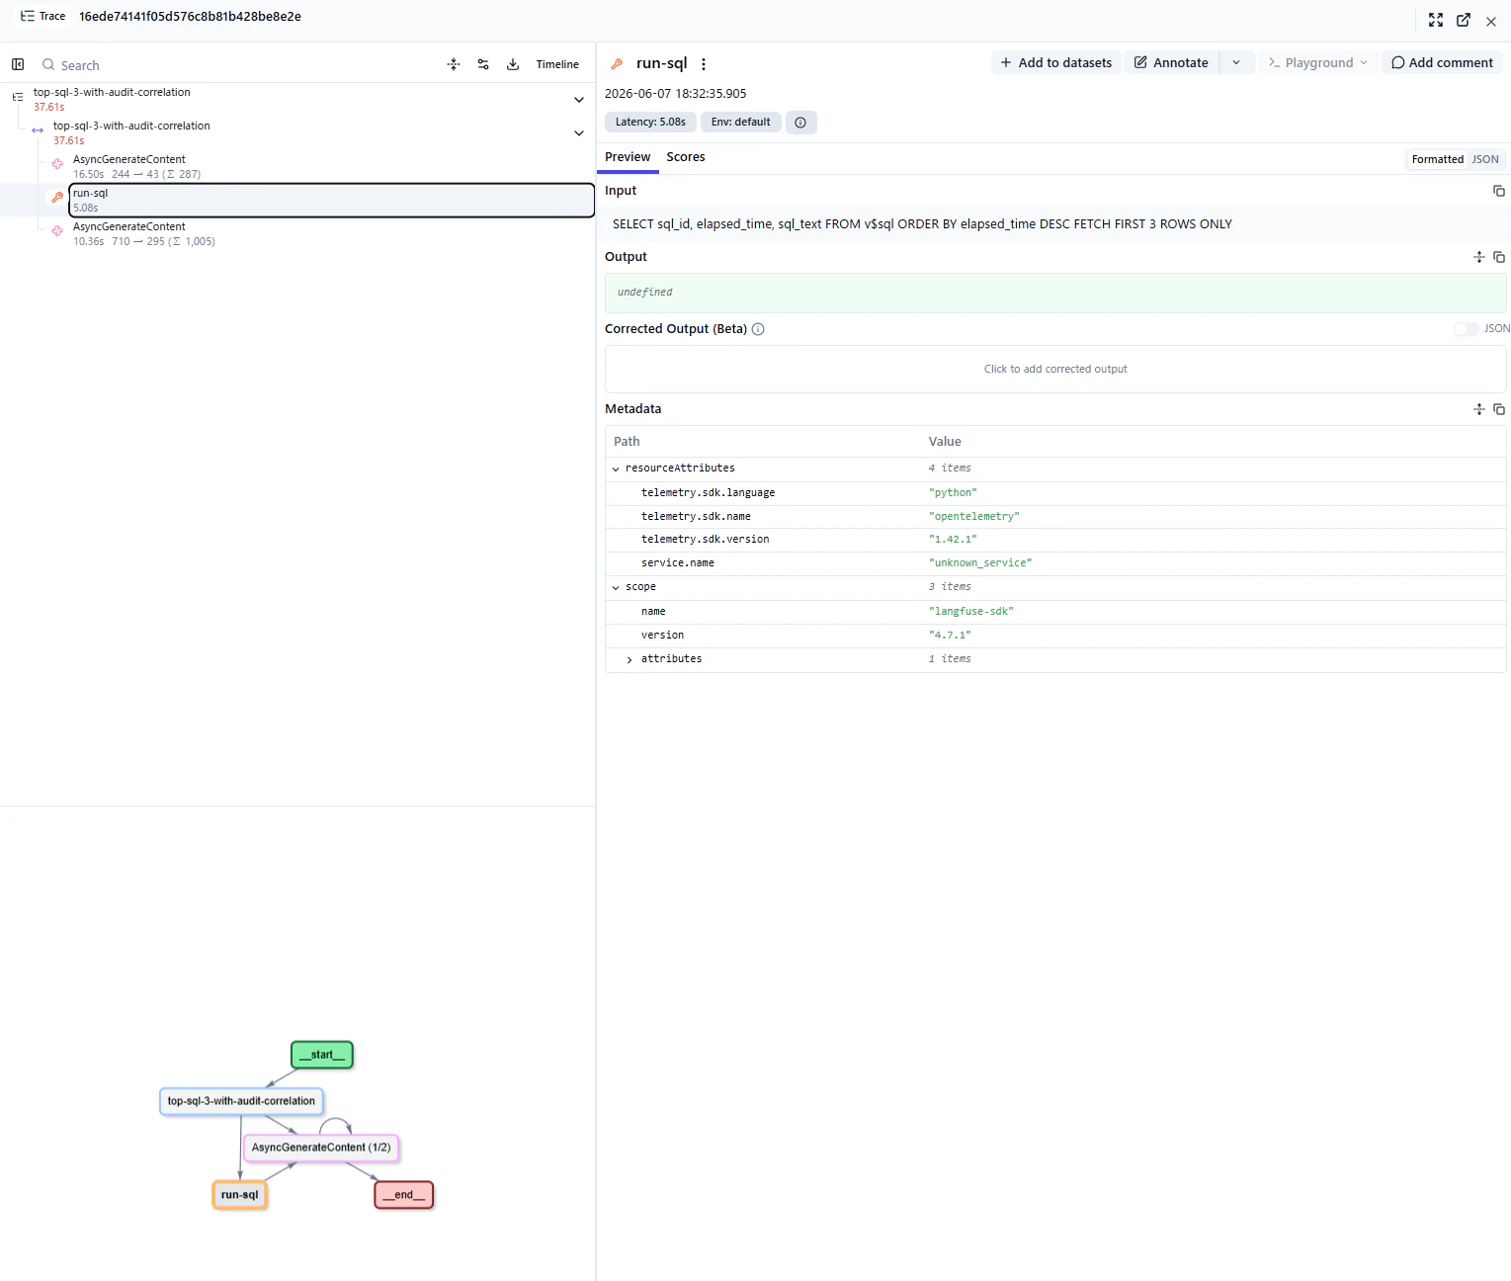Screen dimensions: 1511x1281
Task: Click the trace ID text in the header
Action: 190,17
